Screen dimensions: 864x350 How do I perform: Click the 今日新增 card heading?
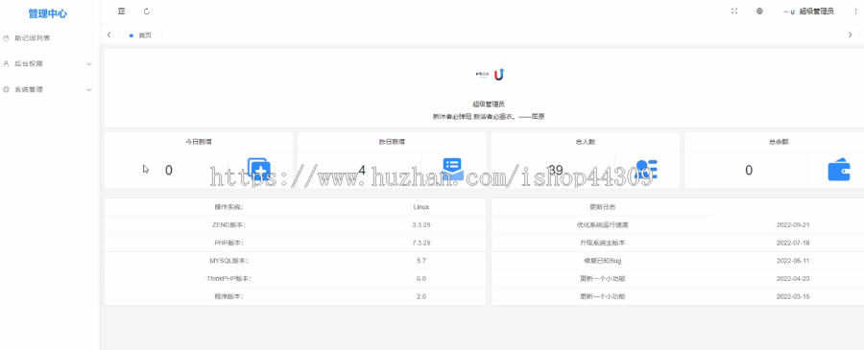[199, 141]
